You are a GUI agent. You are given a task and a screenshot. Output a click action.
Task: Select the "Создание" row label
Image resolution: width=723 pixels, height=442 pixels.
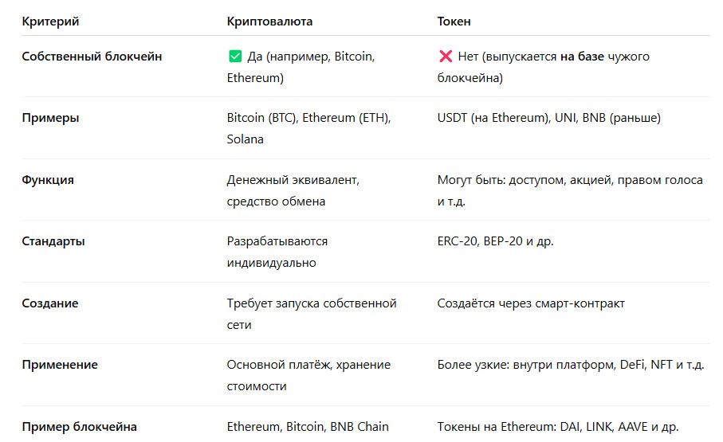tap(50, 303)
